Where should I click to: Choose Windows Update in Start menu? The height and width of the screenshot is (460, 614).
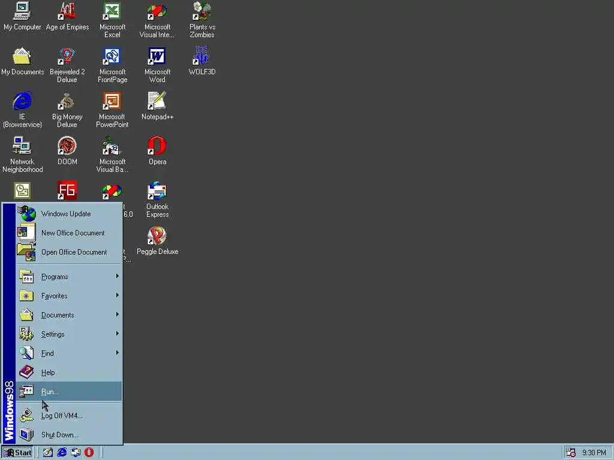pyautogui.click(x=69, y=214)
